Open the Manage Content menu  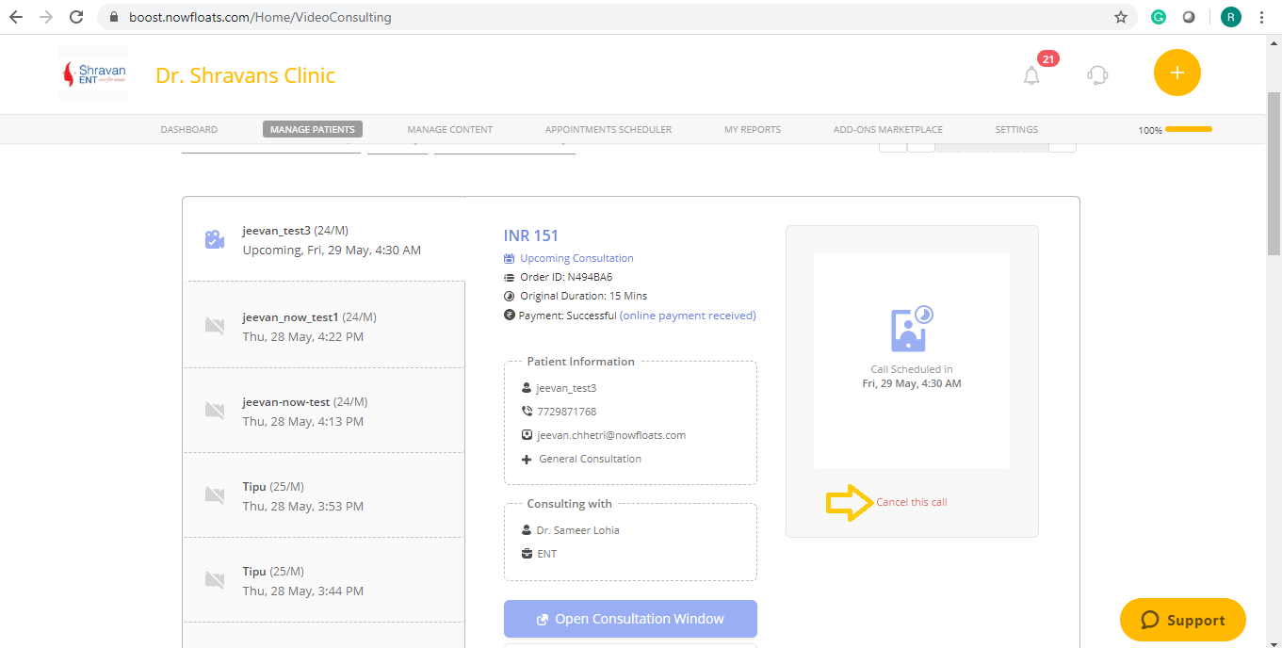(x=450, y=130)
